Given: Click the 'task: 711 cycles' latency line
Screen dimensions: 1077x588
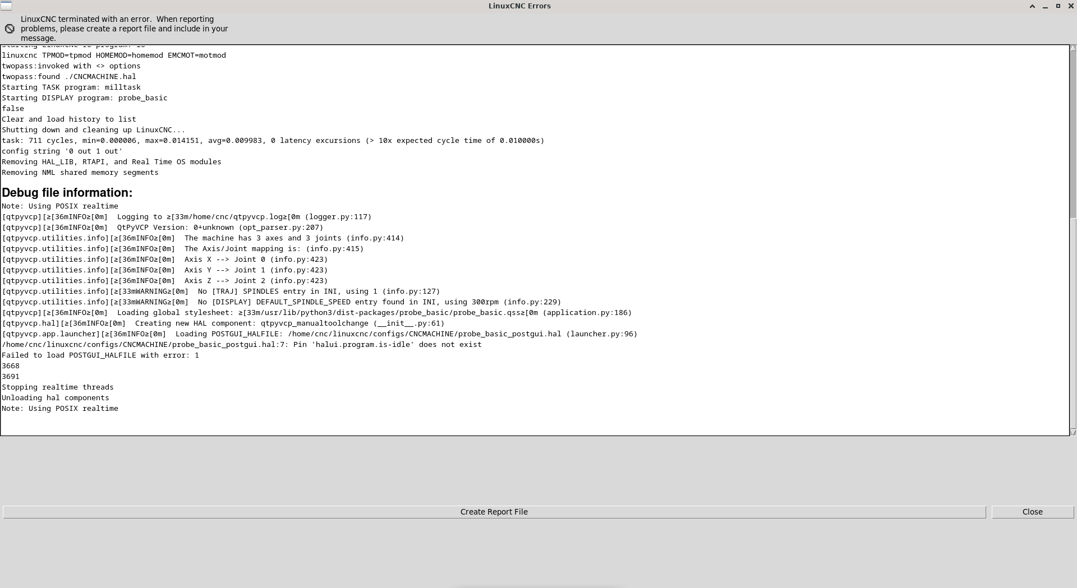Looking at the screenshot, I should tap(273, 141).
